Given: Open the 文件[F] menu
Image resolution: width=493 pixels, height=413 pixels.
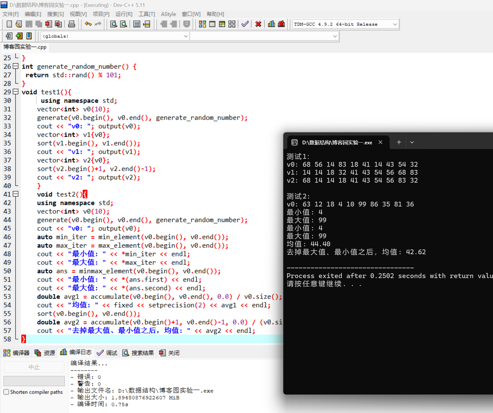Looking at the screenshot, I should pyautogui.click(x=11, y=14).
